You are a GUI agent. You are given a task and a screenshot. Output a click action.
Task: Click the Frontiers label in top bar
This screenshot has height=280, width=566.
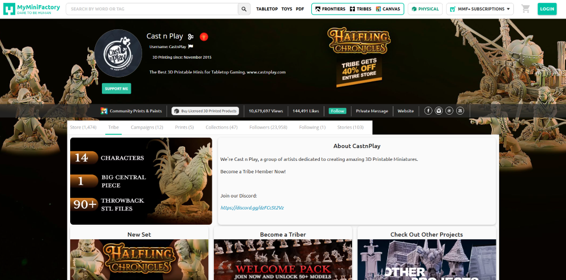tap(333, 9)
